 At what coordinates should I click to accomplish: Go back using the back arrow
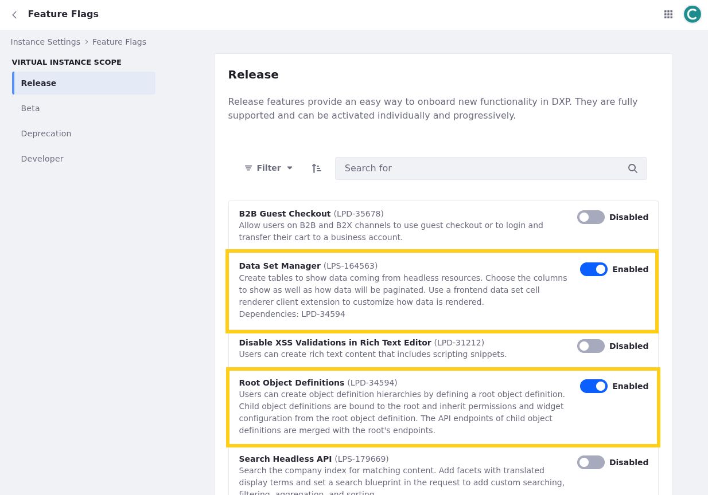(x=14, y=14)
